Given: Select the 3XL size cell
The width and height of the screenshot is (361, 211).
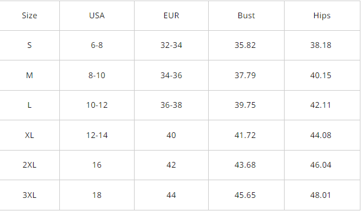Looking at the screenshot, I should [30, 195].
